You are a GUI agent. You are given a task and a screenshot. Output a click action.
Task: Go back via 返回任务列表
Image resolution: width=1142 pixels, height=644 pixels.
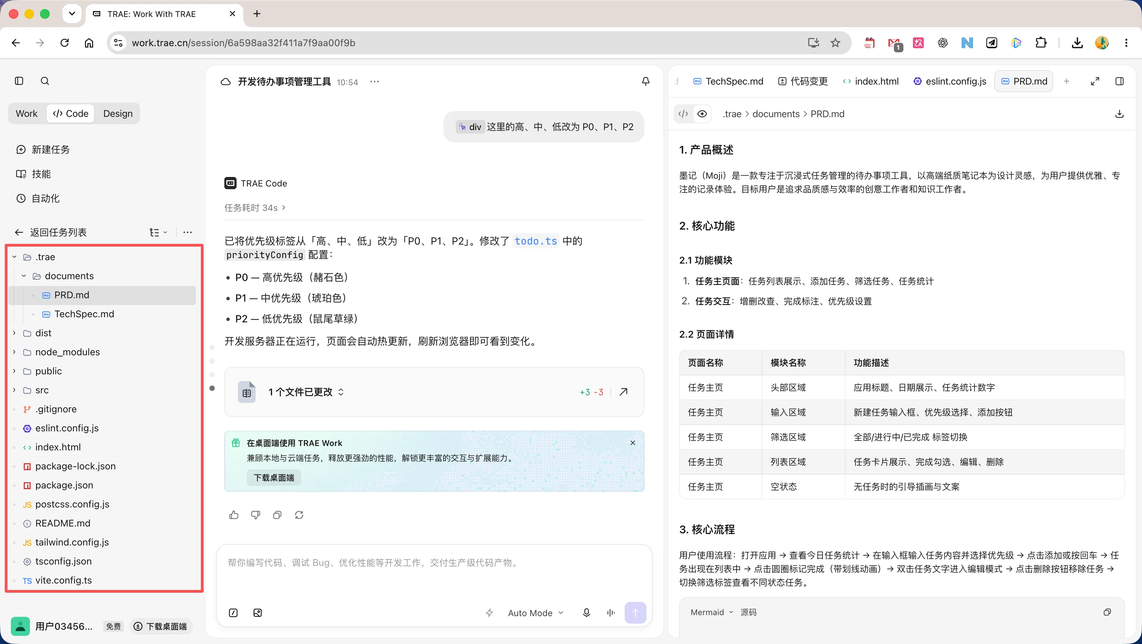point(51,233)
